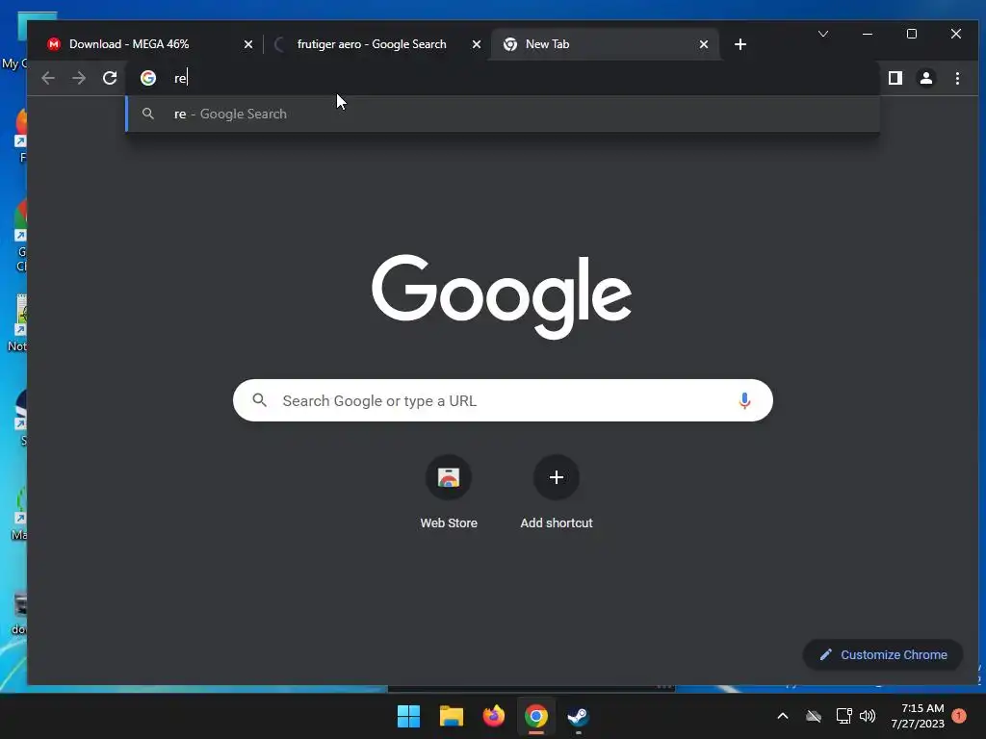
Task: Switch to frutiger aero Google Search tab
Action: click(377, 44)
